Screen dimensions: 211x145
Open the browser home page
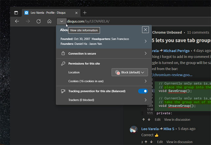49,21
